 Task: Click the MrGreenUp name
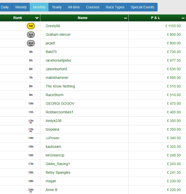(x=55, y=155)
